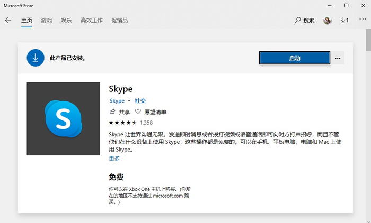Open the Skype publisher link
This screenshot has height=223, width=371.
tap(117, 100)
